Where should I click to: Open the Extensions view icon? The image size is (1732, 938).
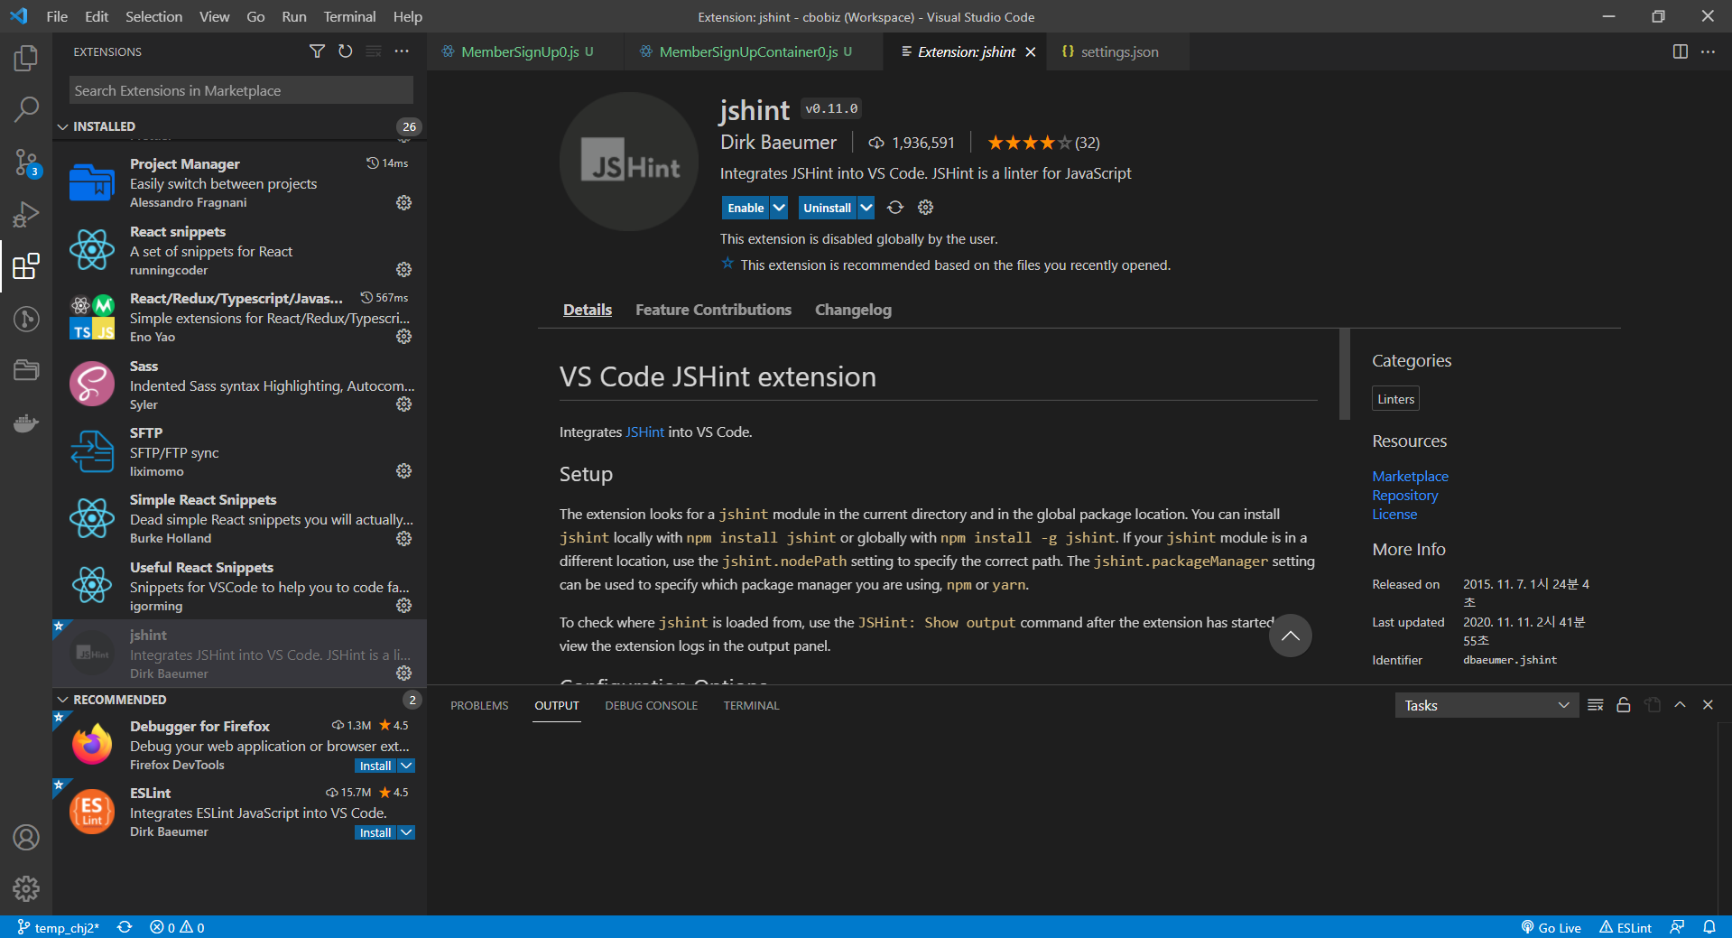click(x=26, y=266)
